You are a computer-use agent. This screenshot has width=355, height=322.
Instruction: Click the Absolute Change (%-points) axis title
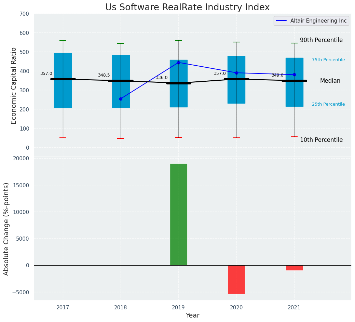click(x=6, y=229)
